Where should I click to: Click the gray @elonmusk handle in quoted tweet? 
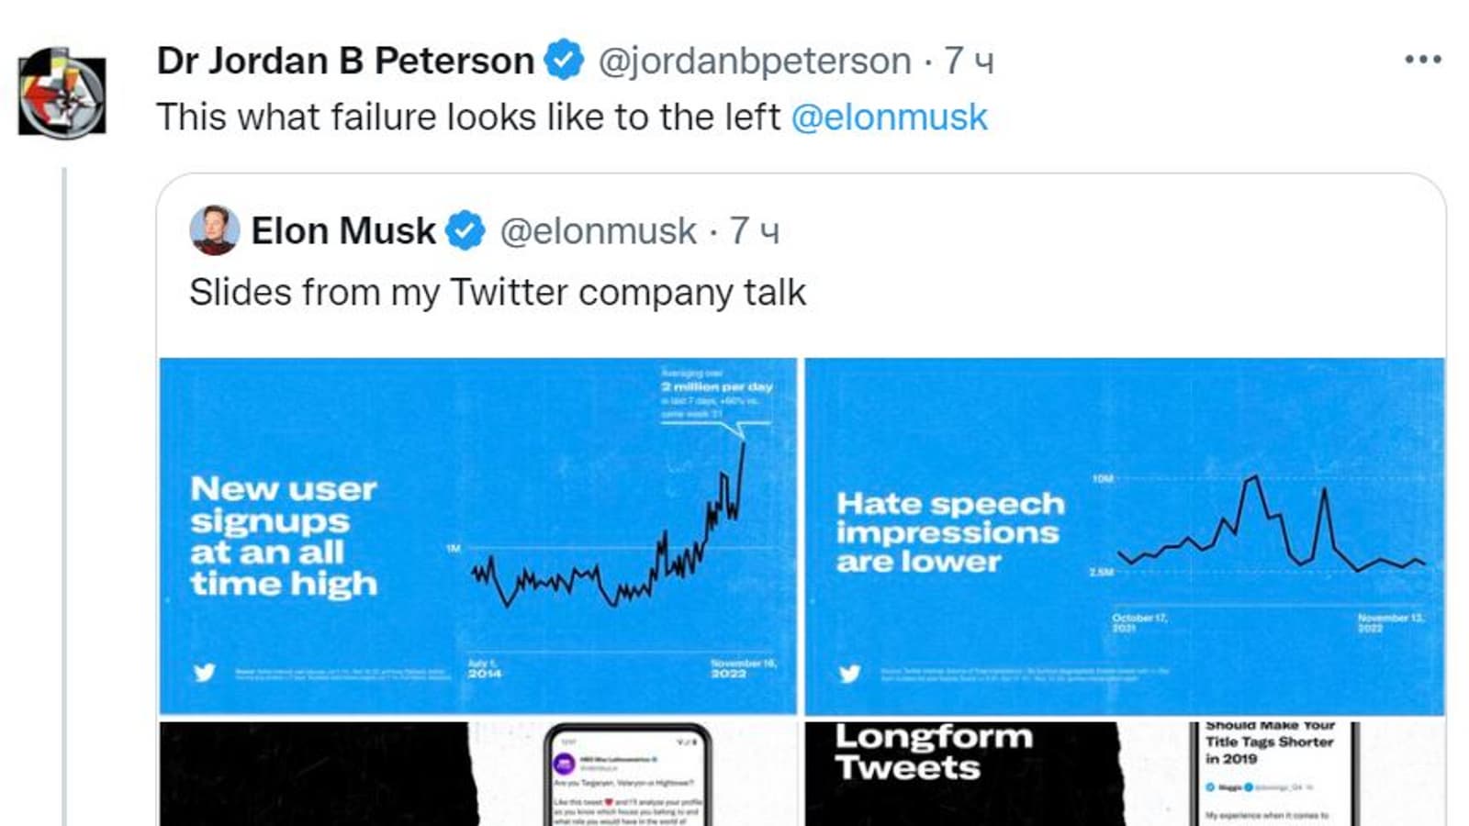(598, 231)
